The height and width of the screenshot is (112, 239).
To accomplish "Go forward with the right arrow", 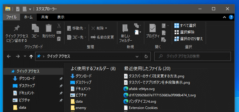I will pos(18,57).
